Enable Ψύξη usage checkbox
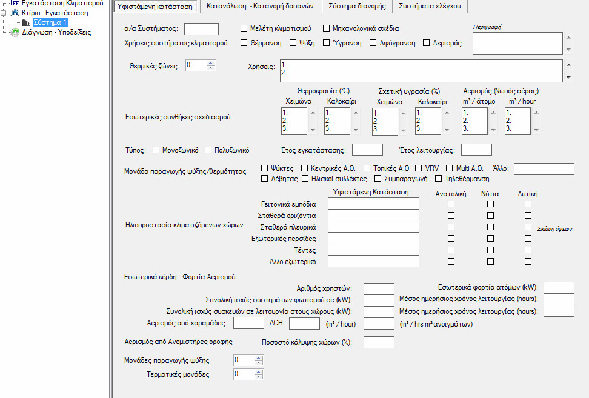Screen dimensions: 589x398 coord(293,43)
